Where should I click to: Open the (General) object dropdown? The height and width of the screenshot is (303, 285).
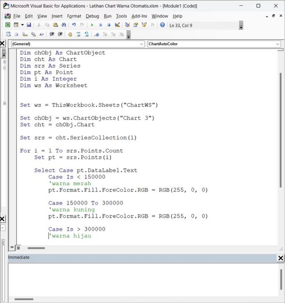click(x=77, y=44)
